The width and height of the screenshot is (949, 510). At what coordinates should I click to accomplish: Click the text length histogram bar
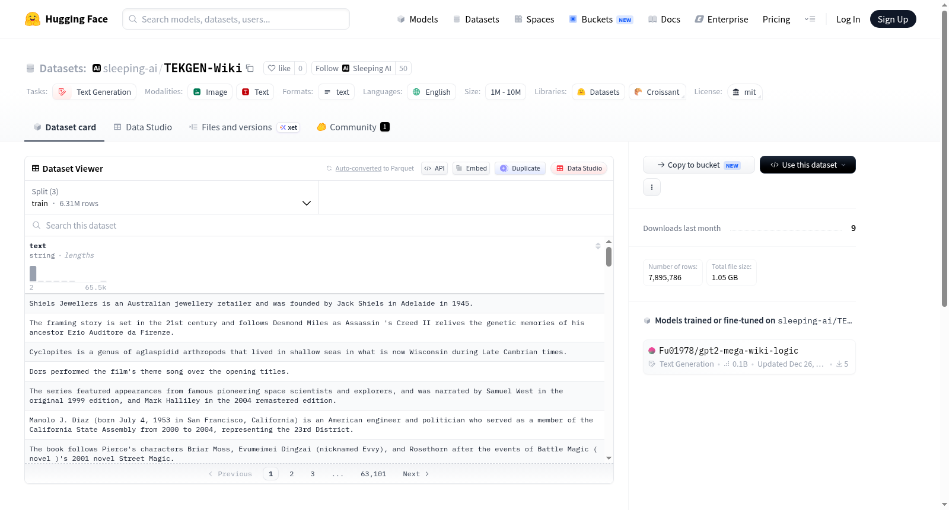click(x=33, y=273)
